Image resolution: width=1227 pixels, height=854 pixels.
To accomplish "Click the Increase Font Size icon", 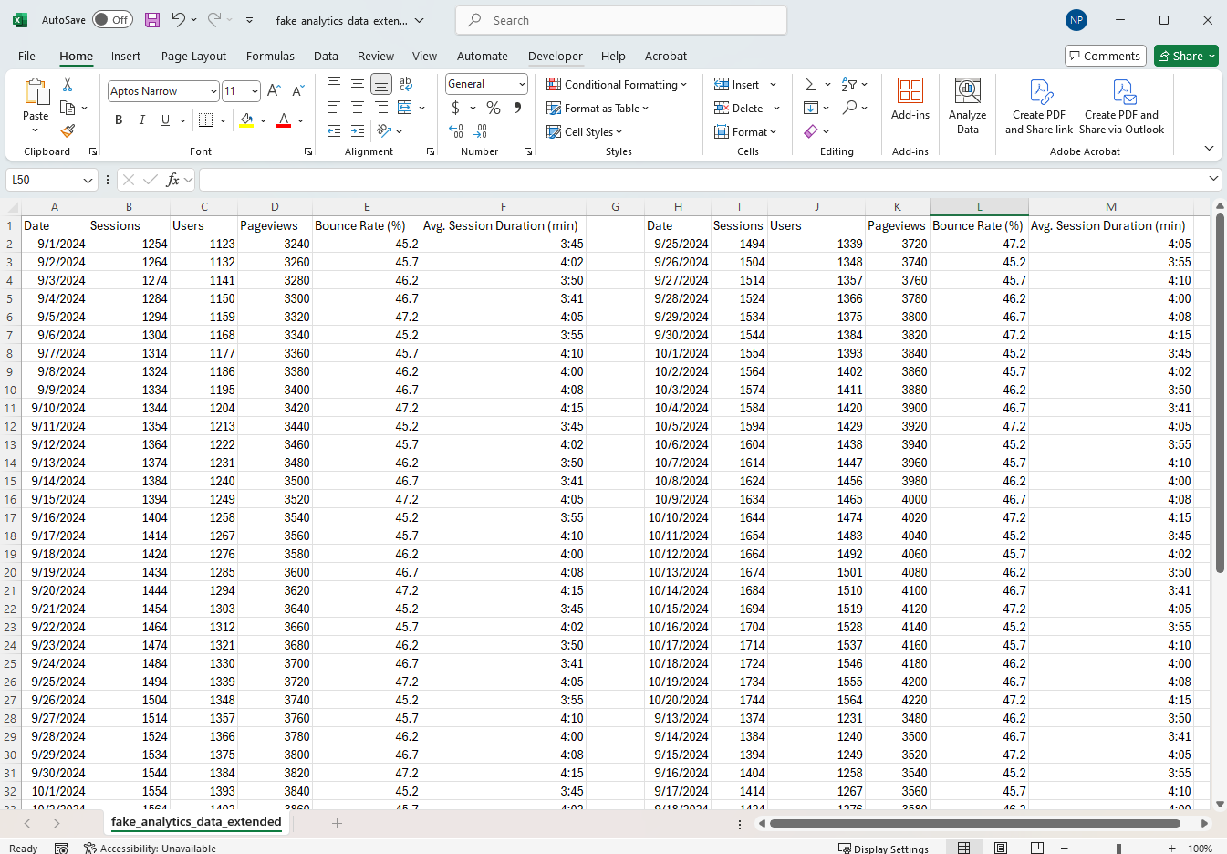I will 274,91.
